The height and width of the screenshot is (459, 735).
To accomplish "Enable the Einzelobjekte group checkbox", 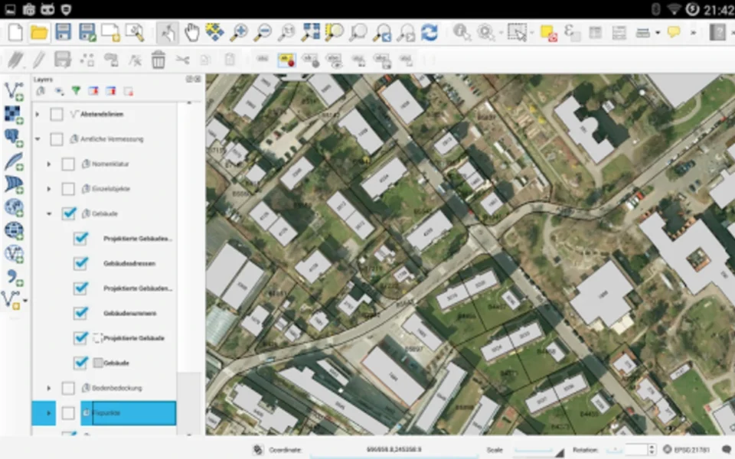I will pyautogui.click(x=68, y=189).
